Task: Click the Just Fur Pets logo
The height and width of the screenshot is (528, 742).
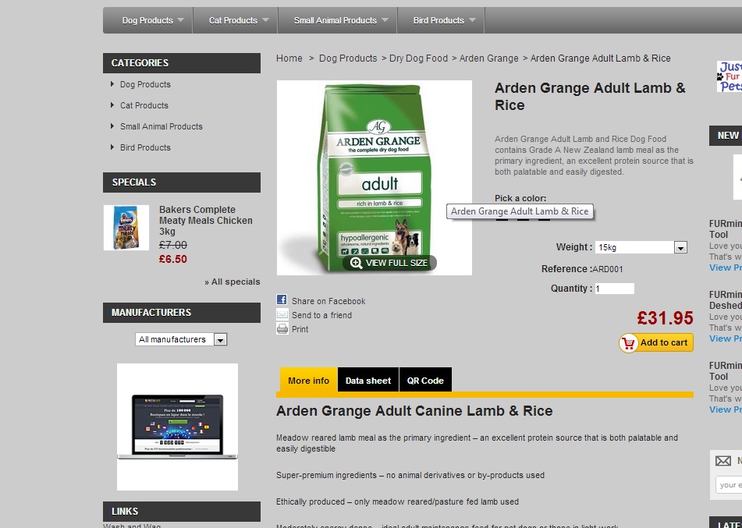Action: click(x=729, y=76)
